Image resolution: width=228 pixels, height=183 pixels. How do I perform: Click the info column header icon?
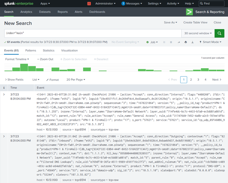(4, 88)
